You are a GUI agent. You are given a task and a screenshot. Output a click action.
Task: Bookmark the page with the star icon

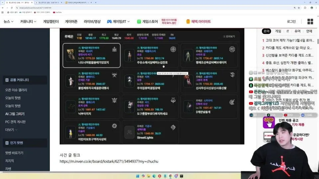[x=299, y=8]
